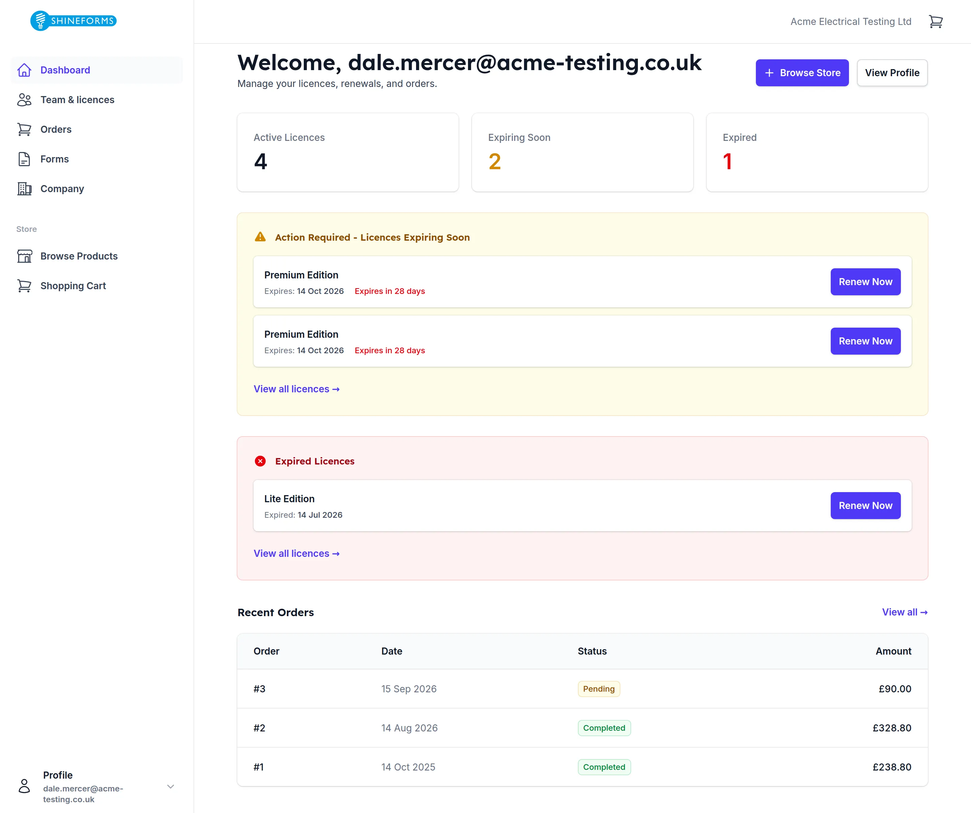
Task: Open order #1 row
Action: pyautogui.click(x=582, y=767)
